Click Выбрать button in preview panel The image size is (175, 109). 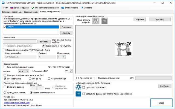160,19
